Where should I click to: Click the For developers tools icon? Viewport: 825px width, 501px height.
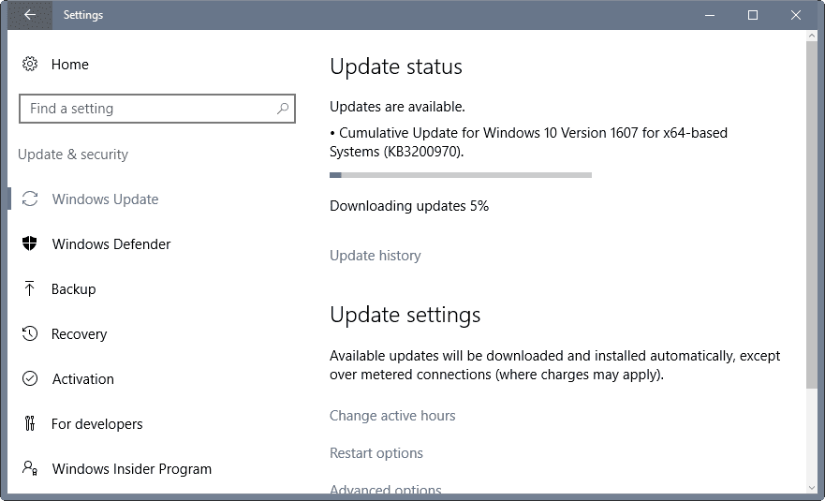[x=30, y=423]
